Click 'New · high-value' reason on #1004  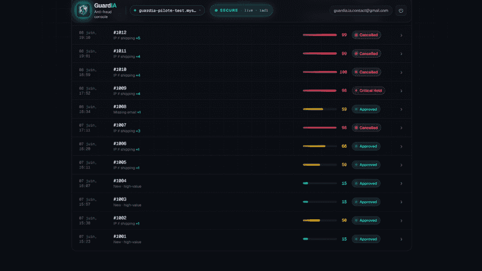point(127,187)
